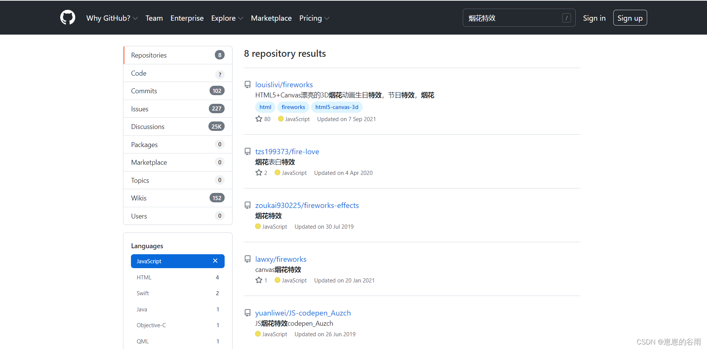Filter results by HTML language
707x349 pixels.
click(x=178, y=278)
